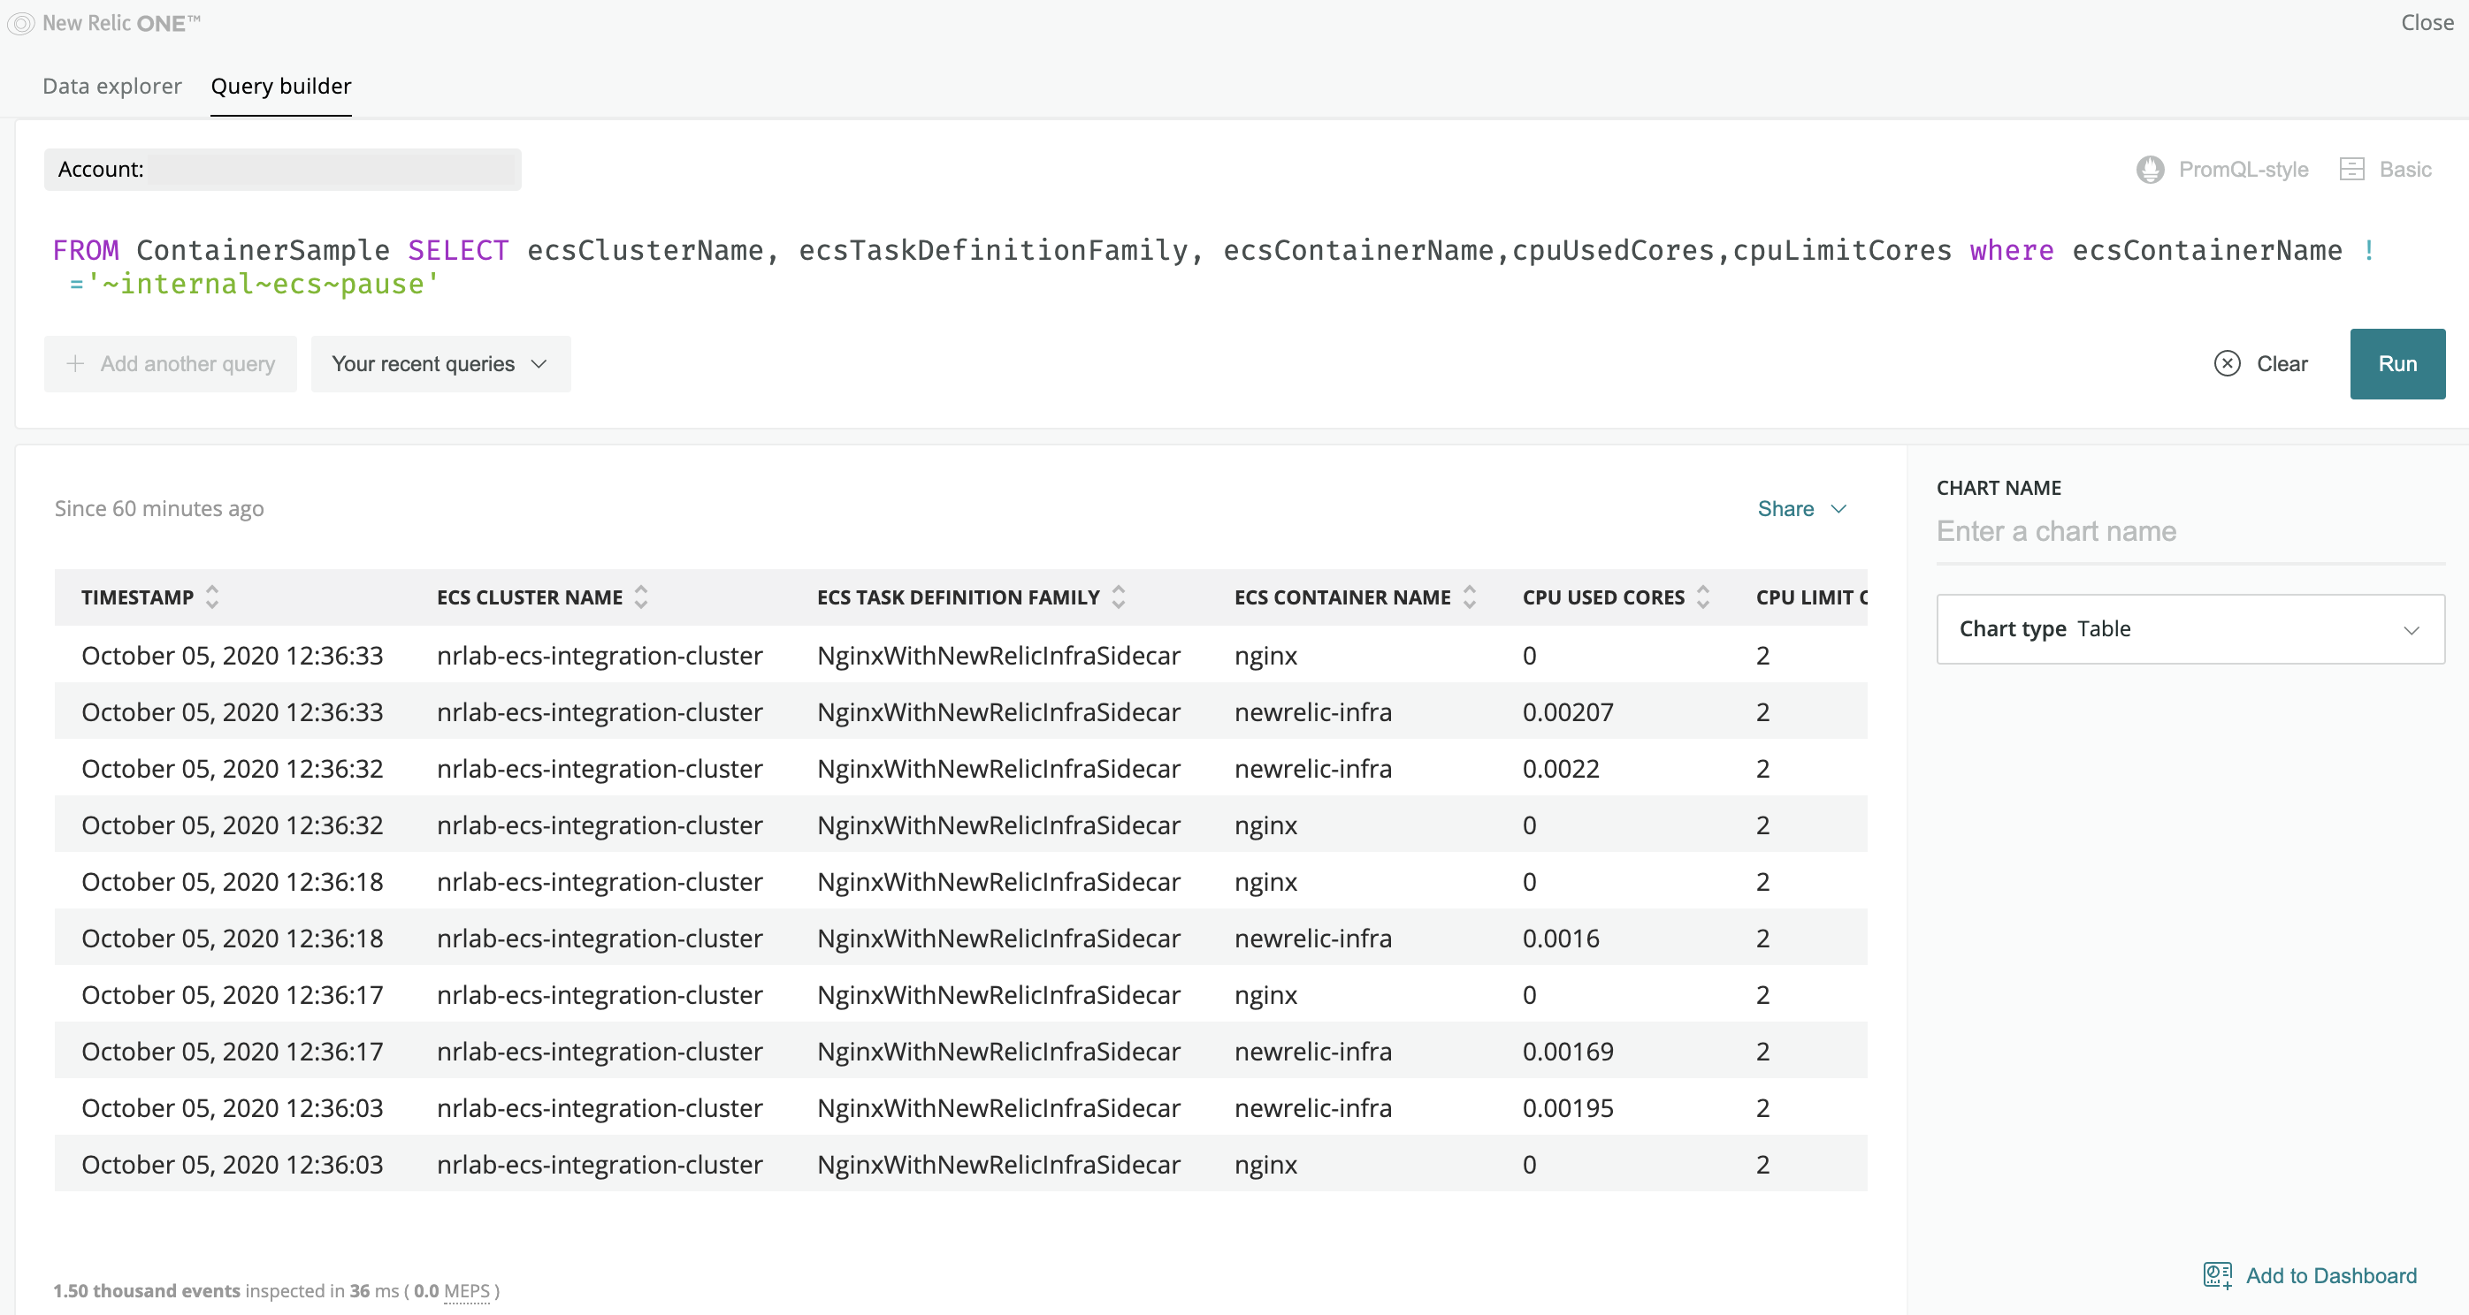
Task: Click the MEPS abbreviation link
Action: tap(466, 1291)
